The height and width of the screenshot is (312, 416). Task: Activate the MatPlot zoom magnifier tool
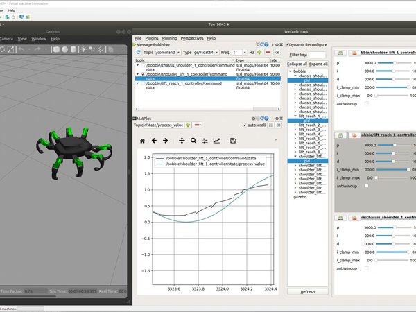193,141
